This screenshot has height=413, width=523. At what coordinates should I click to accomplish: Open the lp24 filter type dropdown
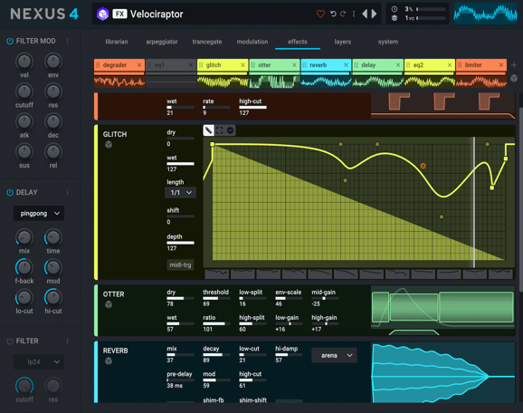(x=39, y=361)
